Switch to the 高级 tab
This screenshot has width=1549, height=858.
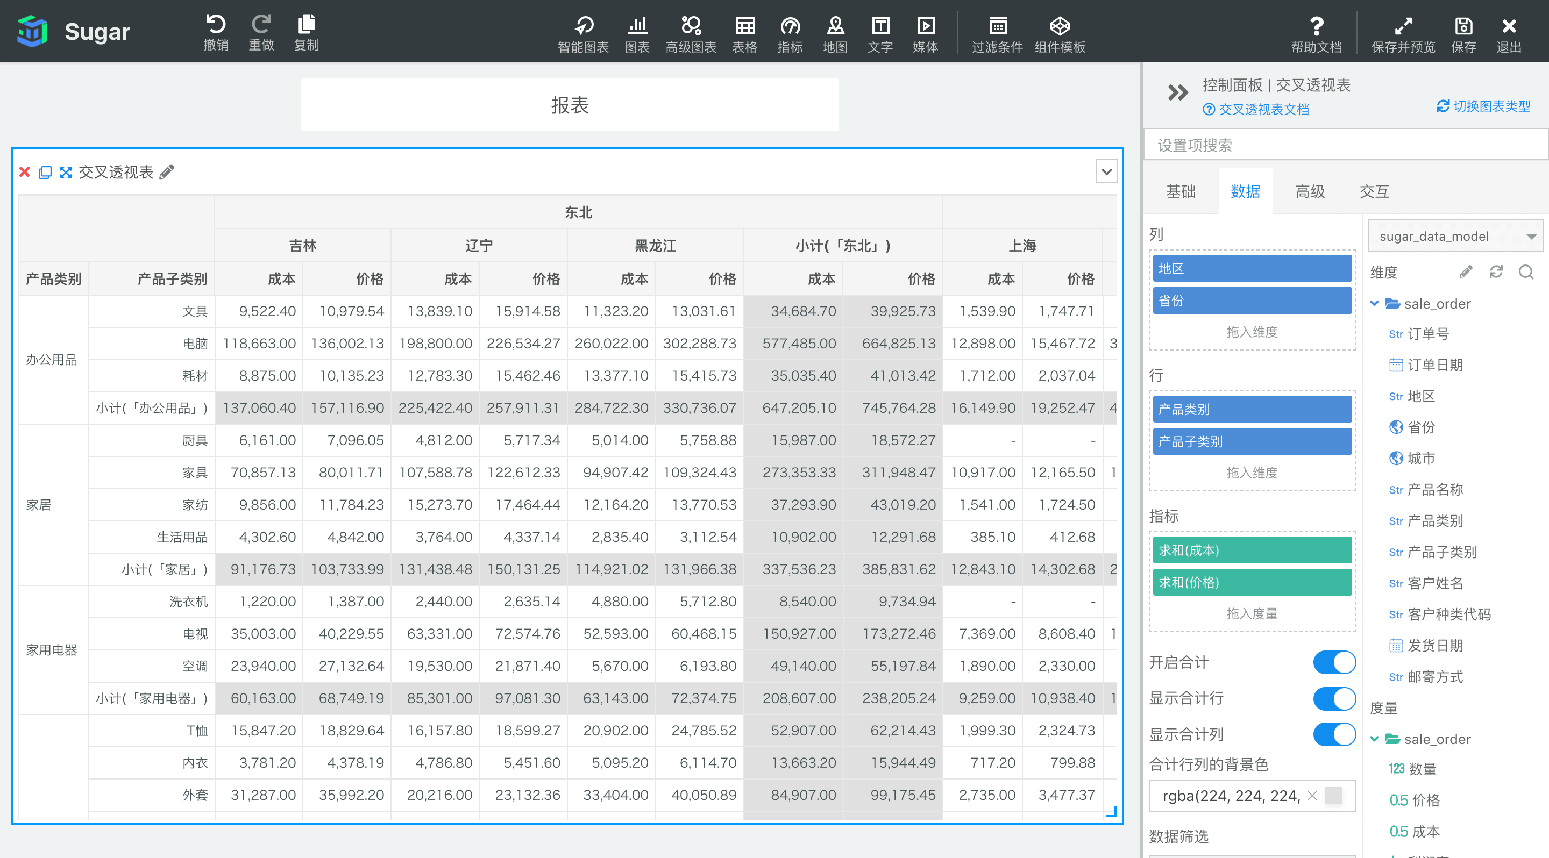[1310, 191]
